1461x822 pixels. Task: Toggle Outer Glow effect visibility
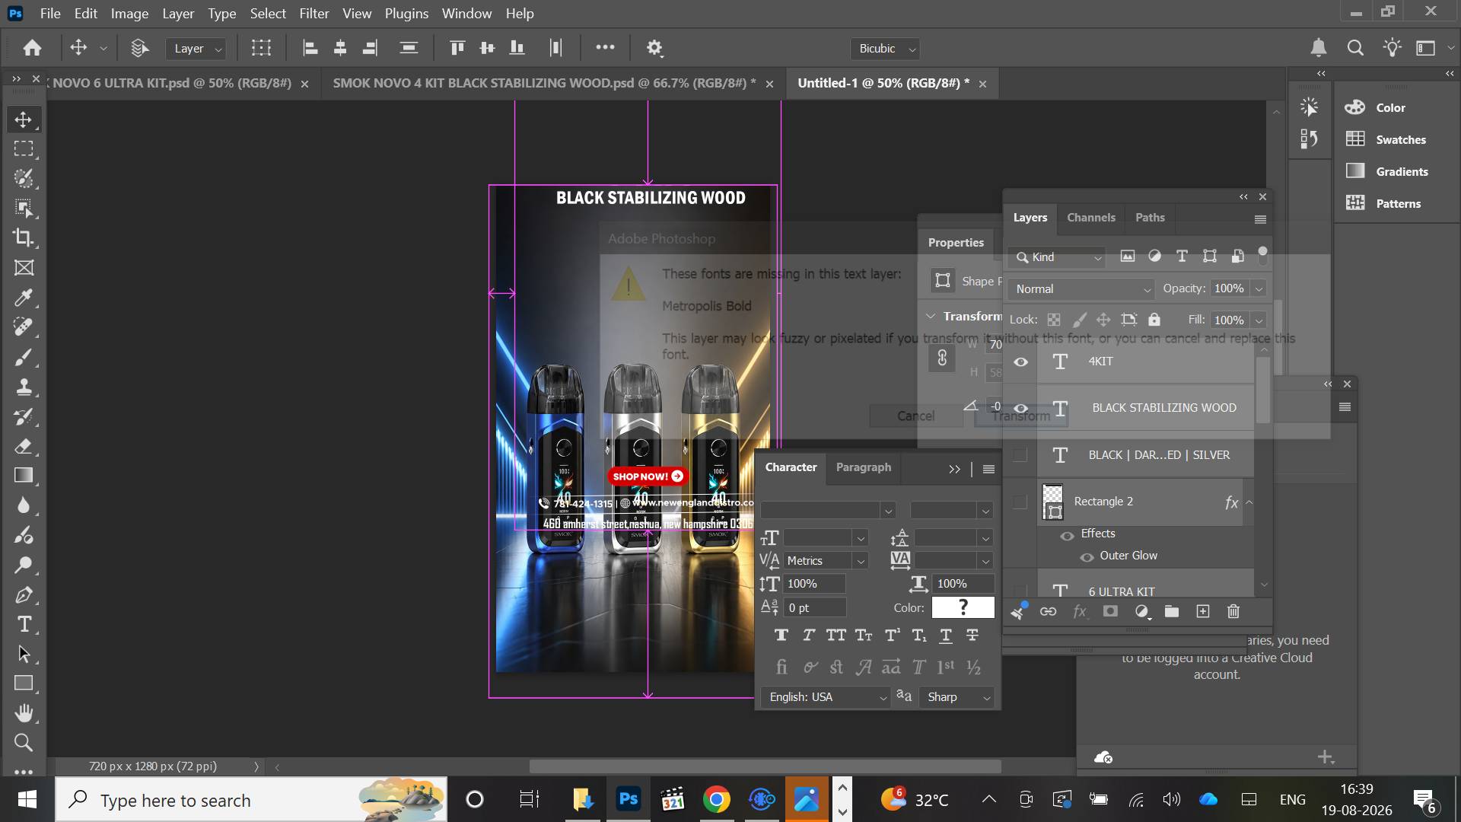[x=1087, y=556]
